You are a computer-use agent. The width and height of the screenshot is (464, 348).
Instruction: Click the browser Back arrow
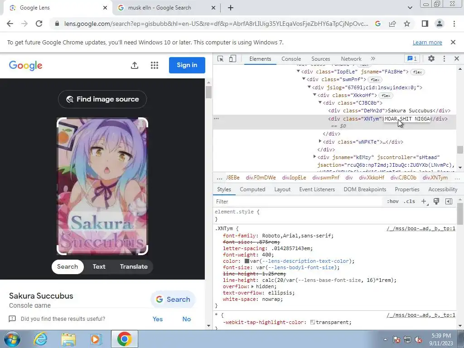pyautogui.click(x=10, y=24)
